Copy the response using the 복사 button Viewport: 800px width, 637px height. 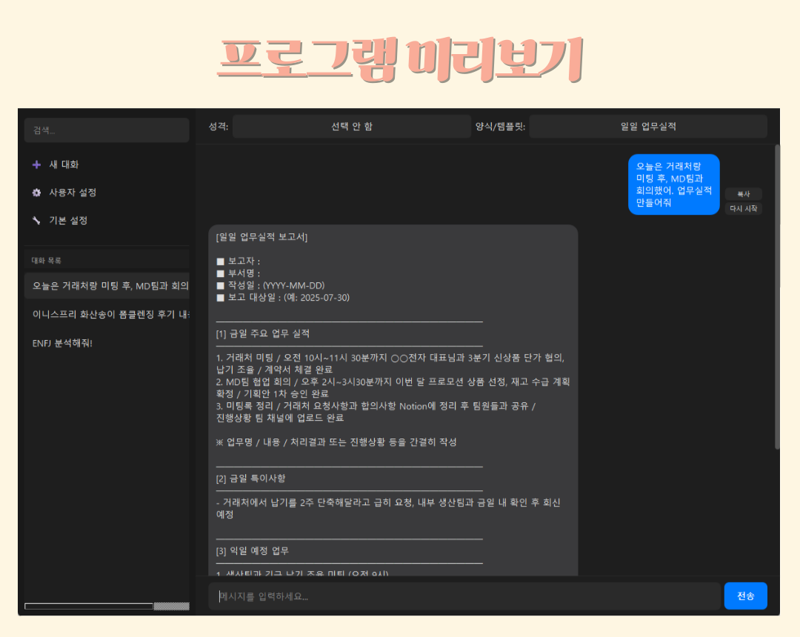[744, 193]
